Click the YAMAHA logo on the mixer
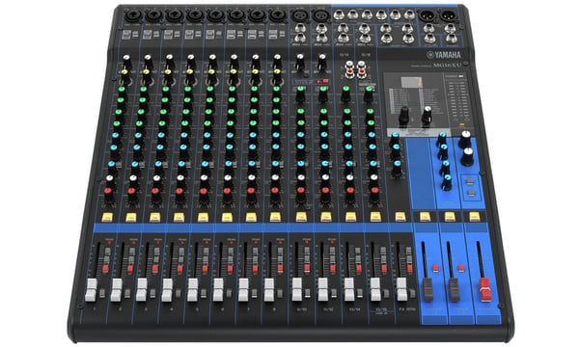Image resolution: width=579 pixels, height=347 pixels. pyautogui.click(x=444, y=55)
